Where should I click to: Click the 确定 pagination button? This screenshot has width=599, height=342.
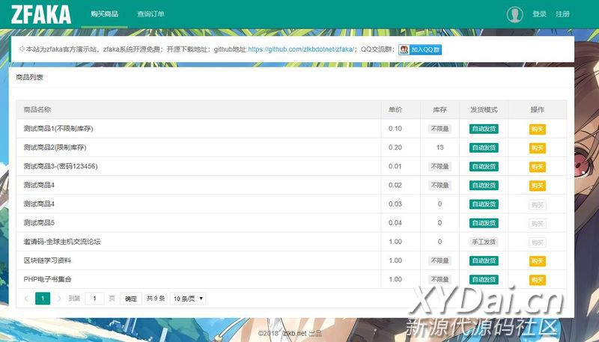point(130,299)
